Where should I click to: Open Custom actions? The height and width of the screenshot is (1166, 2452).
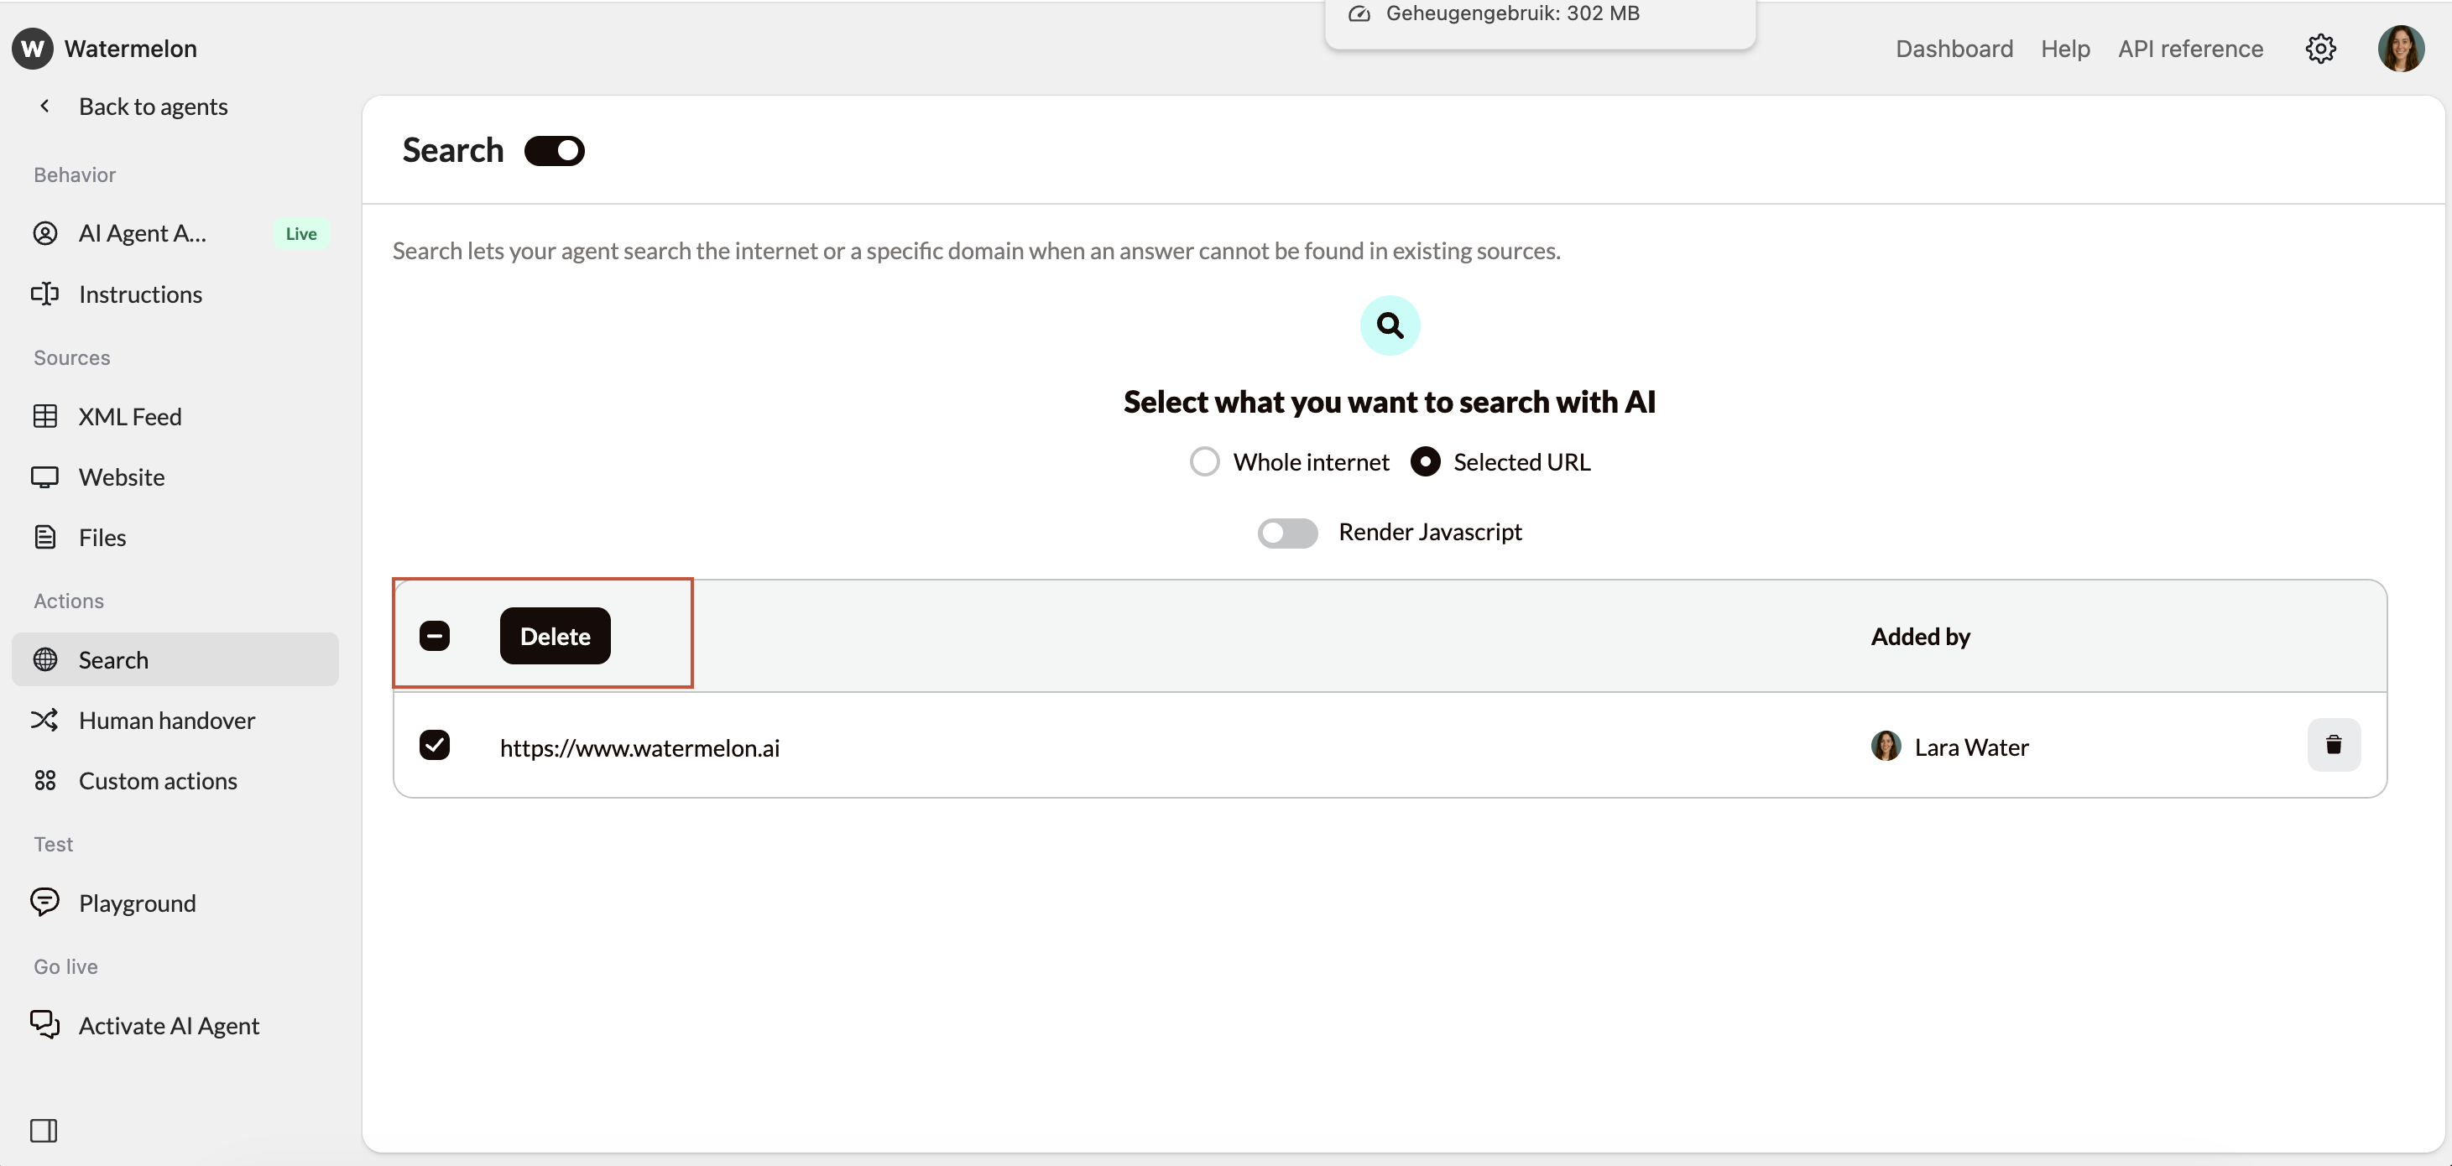(x=157, y=780)
